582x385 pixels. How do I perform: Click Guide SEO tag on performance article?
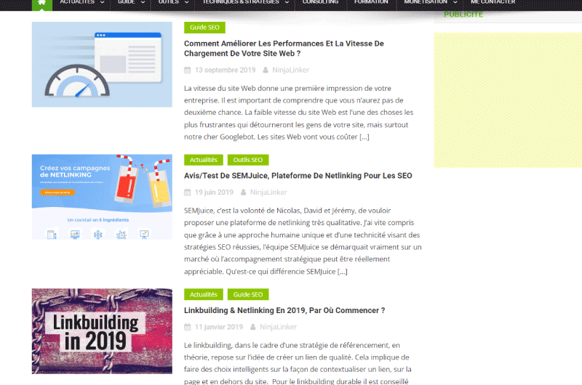click(x=204, y=28)
